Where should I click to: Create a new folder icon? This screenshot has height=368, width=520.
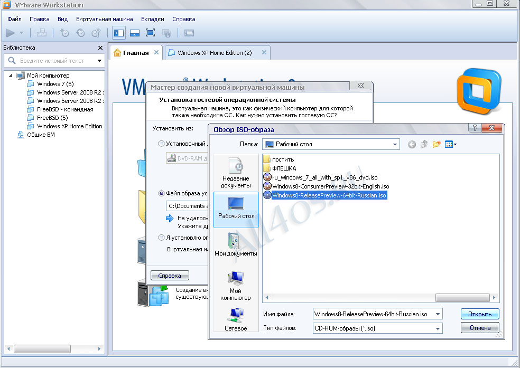[x=437, y=145]
